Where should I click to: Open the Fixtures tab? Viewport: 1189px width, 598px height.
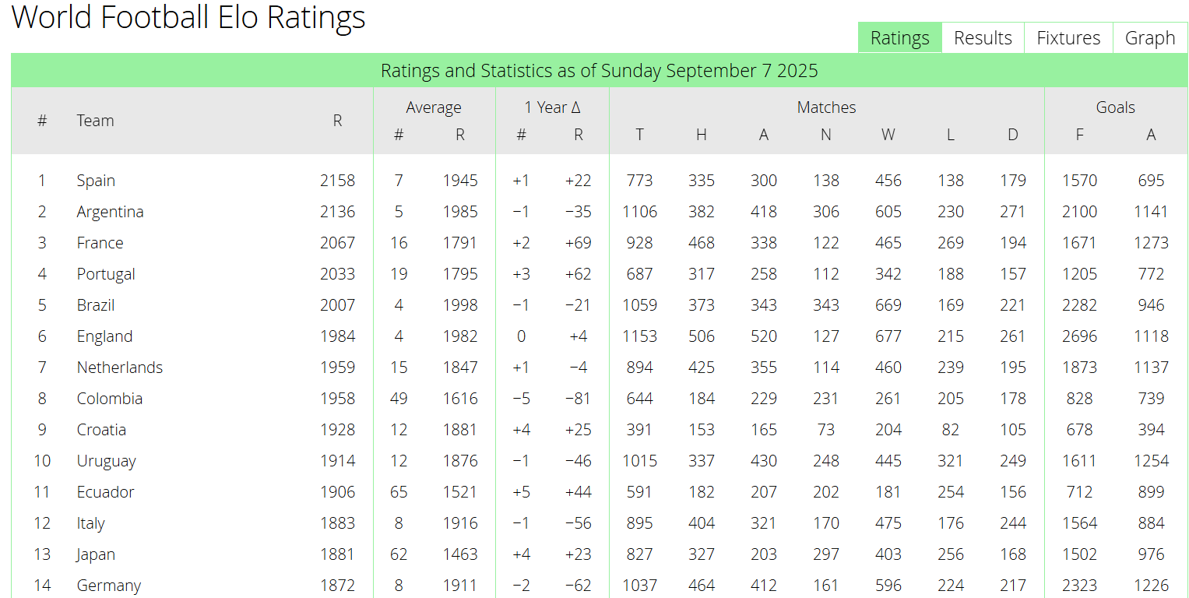[1068, 38]
